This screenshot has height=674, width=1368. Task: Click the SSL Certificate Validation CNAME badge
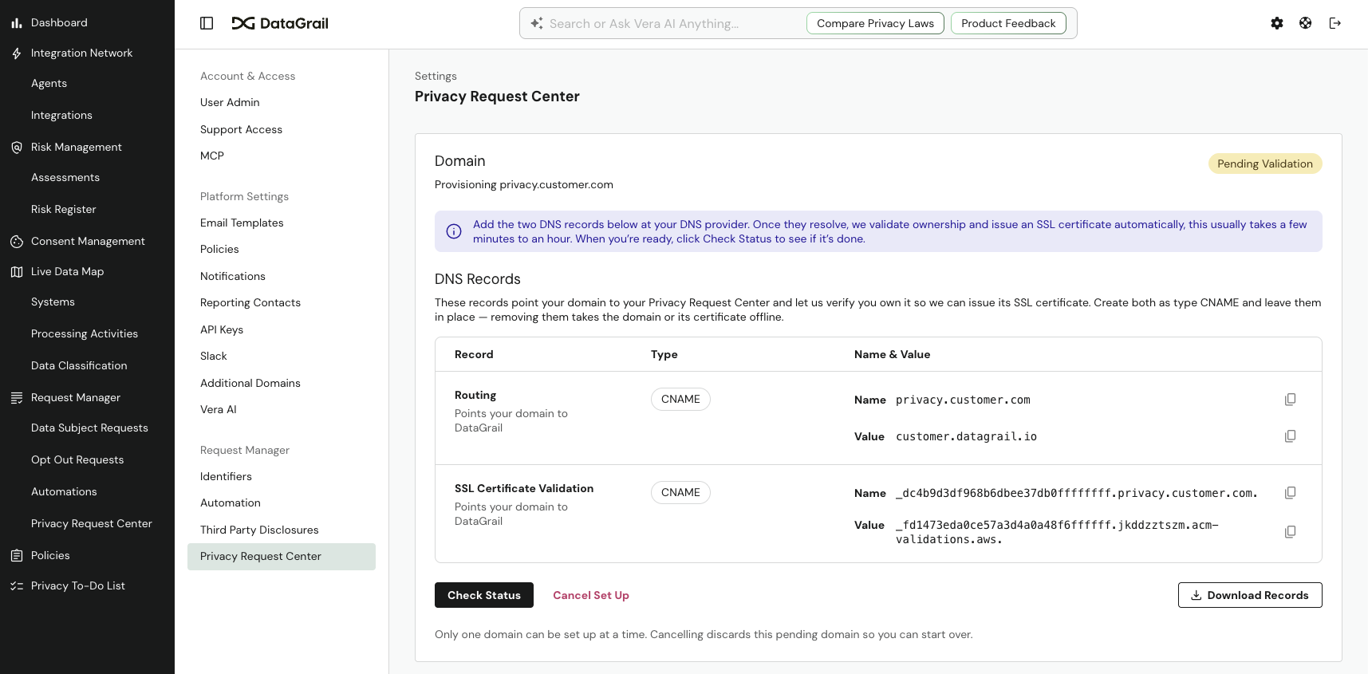680,493
